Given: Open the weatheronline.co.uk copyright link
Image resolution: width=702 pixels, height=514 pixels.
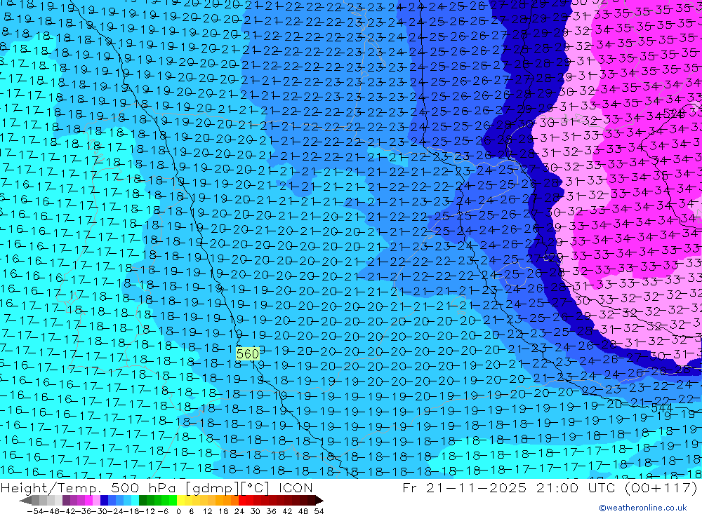Looking at the screenshot, I should pos(642,508).
